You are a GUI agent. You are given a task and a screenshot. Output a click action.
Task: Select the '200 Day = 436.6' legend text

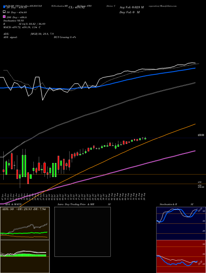click(16, 17)
